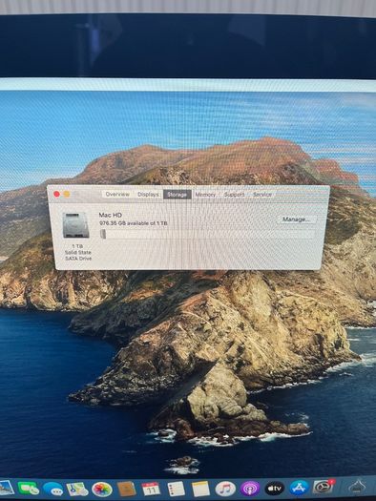The width and height of the screenshot is (376, 501).
Task: Click the Manage... button
Action: coord(296,219)
